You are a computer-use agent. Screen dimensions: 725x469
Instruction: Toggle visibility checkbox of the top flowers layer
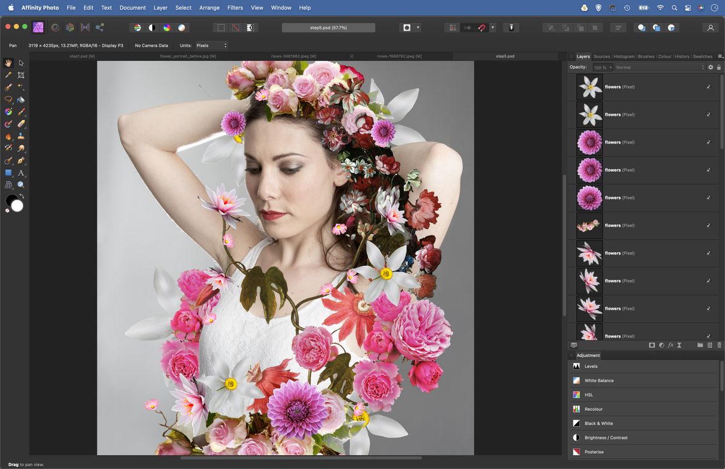coord(708,86)
